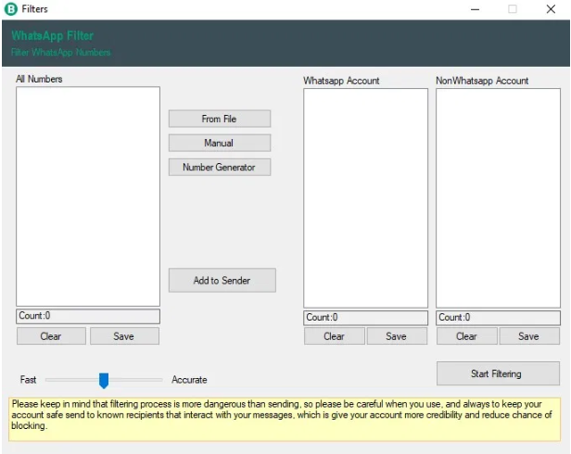Click the 'NonWhatsapp Account' label

click(x=482, y=81)
